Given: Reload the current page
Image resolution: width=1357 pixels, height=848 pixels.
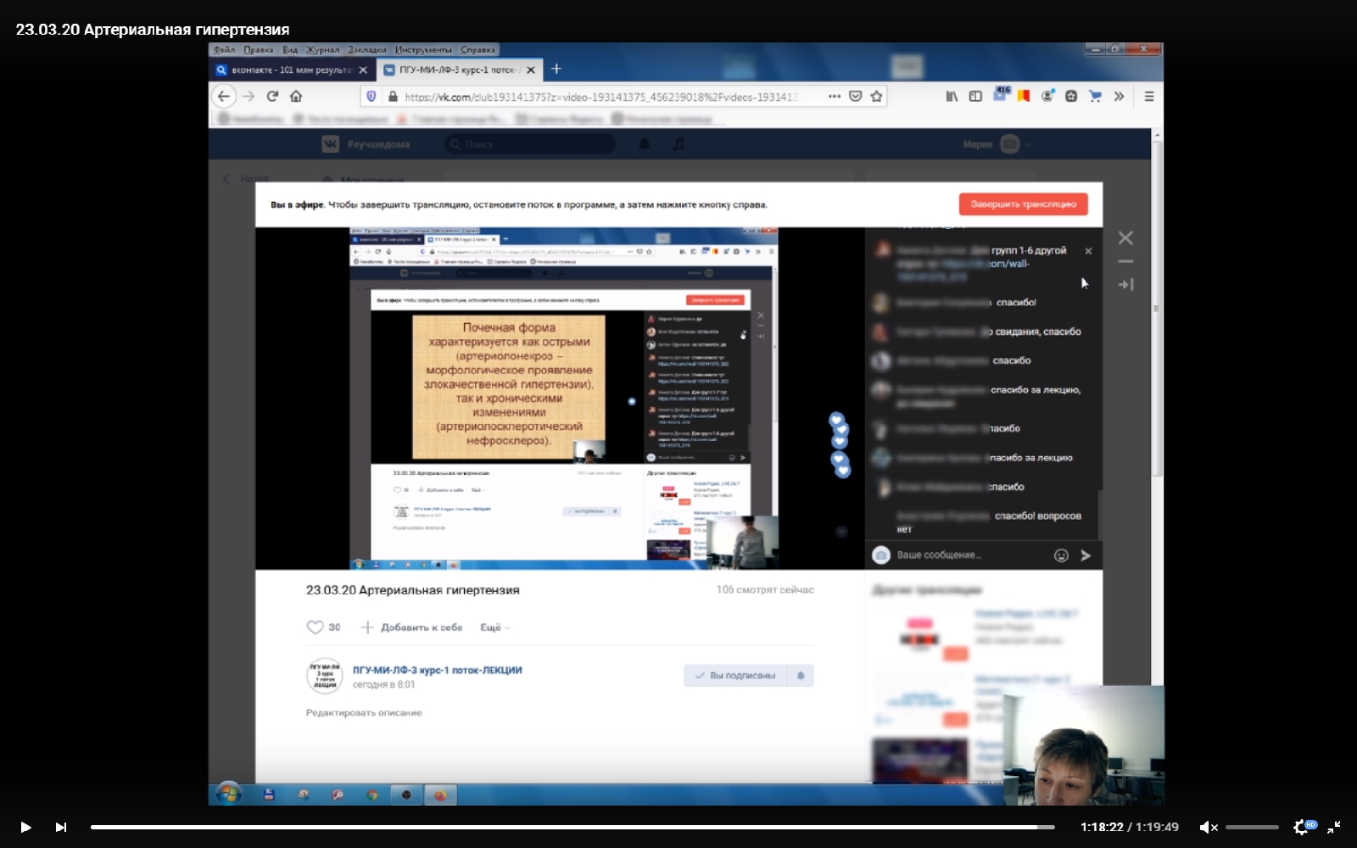Looking at the screenshot, I should (x=272, y=97).
